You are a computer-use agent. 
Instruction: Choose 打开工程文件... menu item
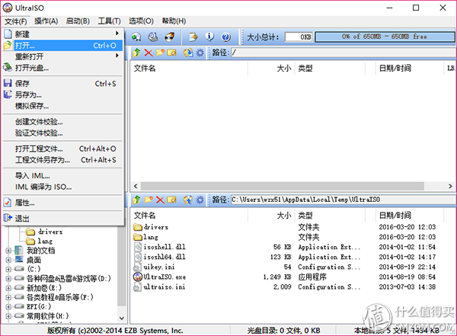(x=62, y=149)
